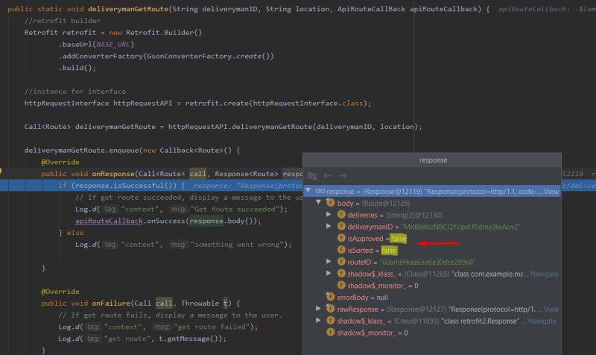Click the field icon beside errorBody
596x355 pixels.
(330, 297)
